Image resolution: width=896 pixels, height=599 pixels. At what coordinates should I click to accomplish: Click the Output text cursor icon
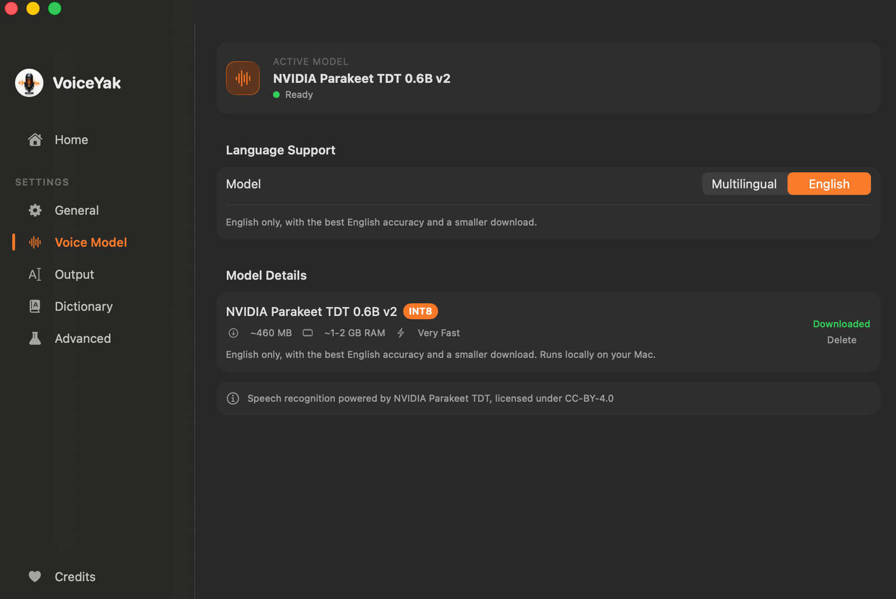[x=35, y=275]
